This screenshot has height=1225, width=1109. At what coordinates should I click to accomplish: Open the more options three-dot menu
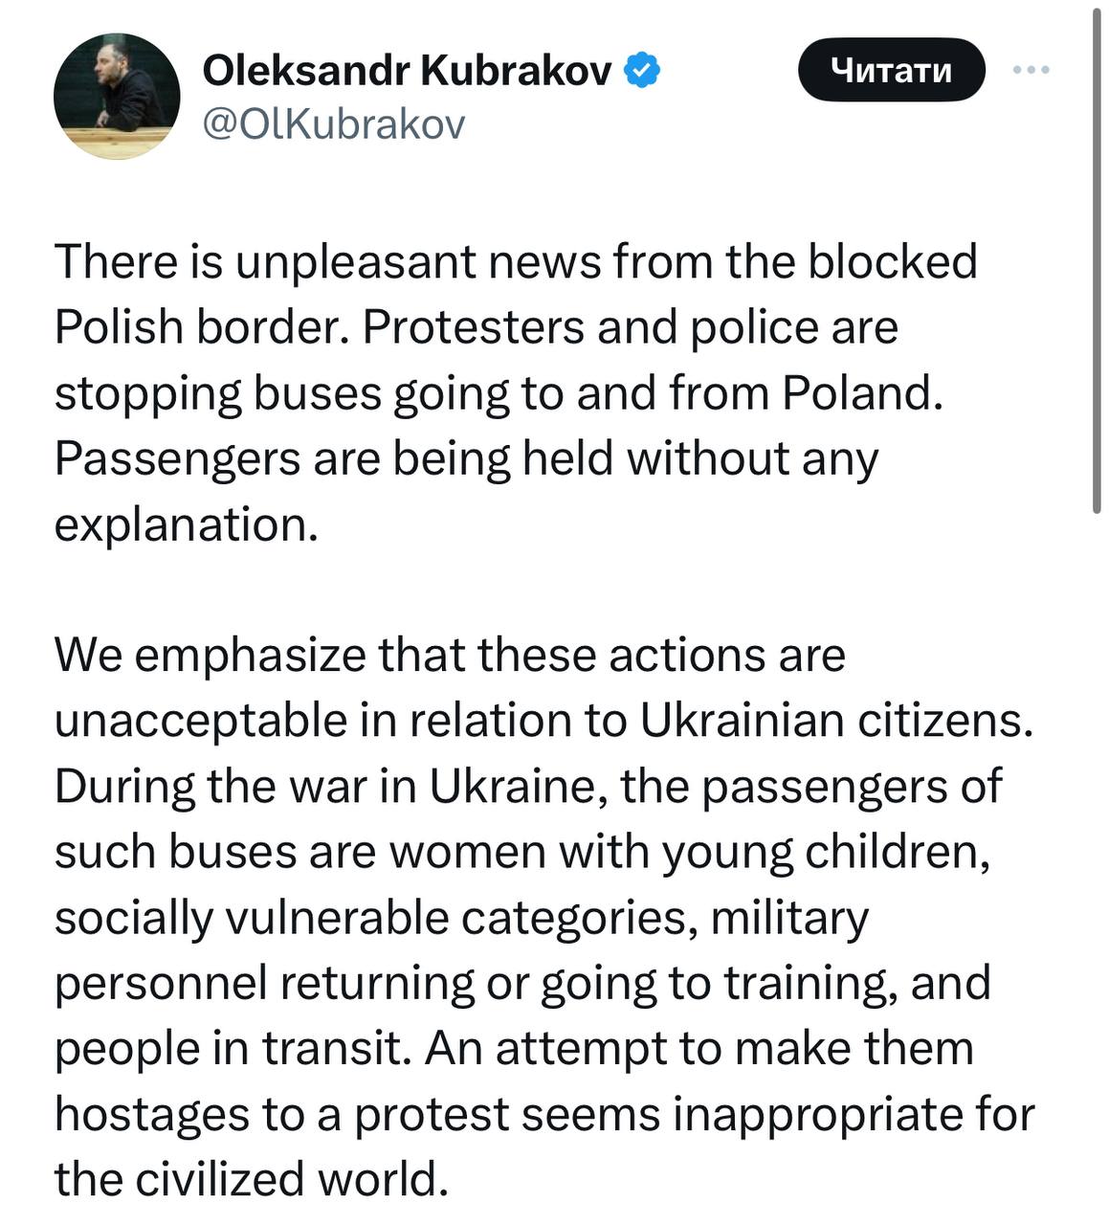pos(1031,70)
